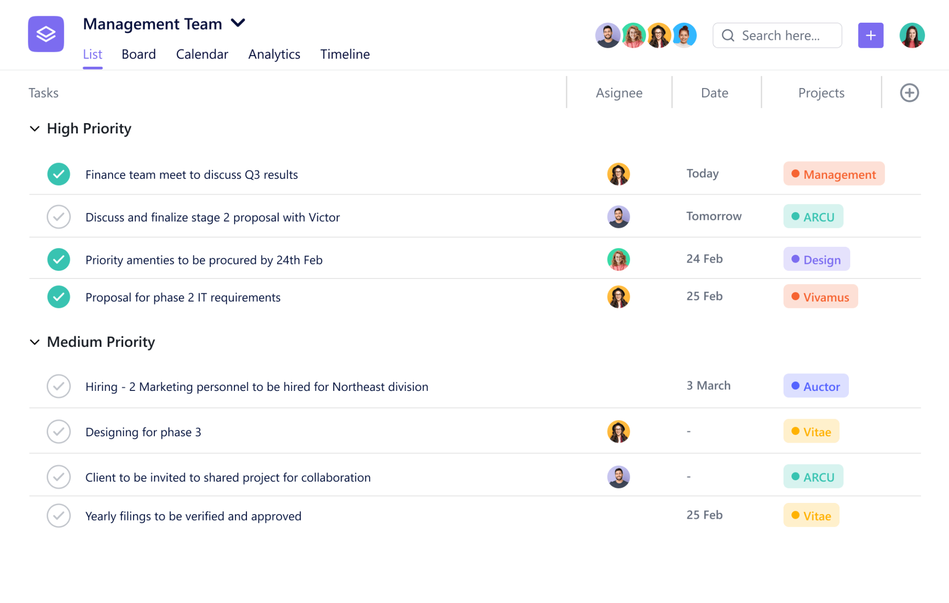Image resolution: width=949 pixels, height=603 pixels.
Task: Open the Management project label on the Q3 task
Action: coord(834,174)
